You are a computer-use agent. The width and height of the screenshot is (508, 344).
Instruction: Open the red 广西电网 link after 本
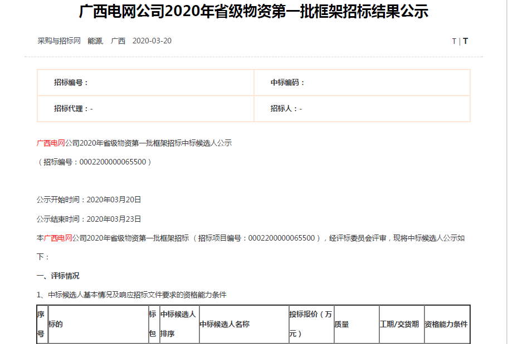pos(58,238)
